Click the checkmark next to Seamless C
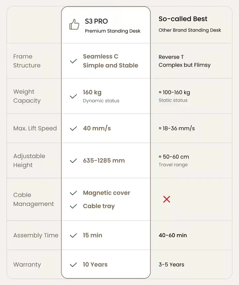239x285 pixels. pos(73,61)
